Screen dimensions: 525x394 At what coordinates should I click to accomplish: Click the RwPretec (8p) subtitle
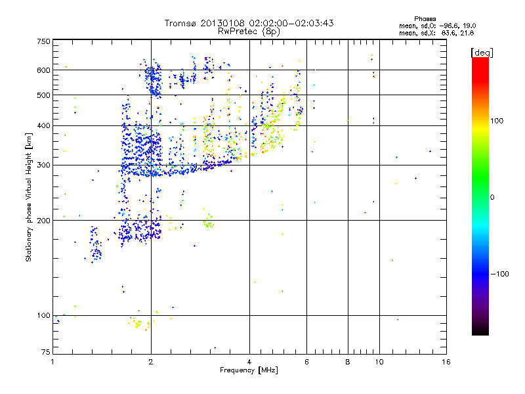click(249, 31)
